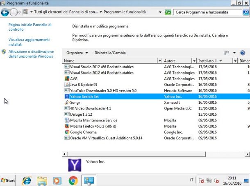Image resolution: width=250 pixels, height=186 pixels.
Task: Click the horizontal scrollbar thumb
Action: 136,154
